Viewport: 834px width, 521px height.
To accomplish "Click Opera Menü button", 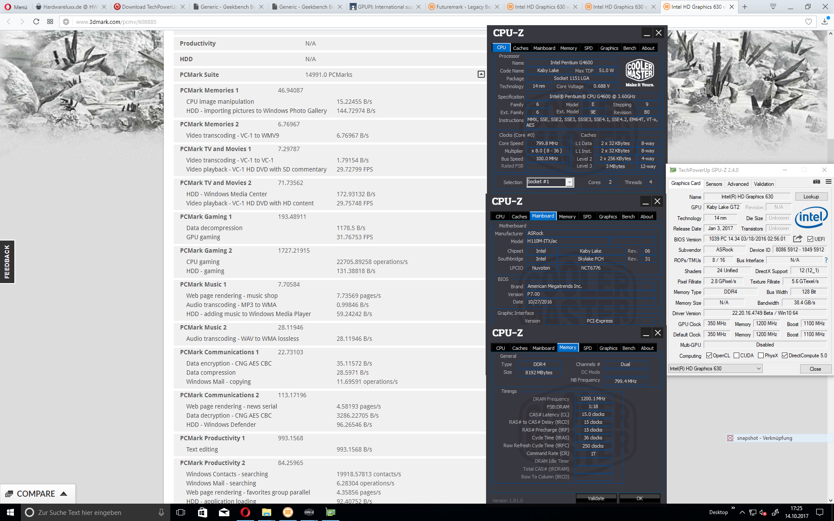I will pos(16,7).
